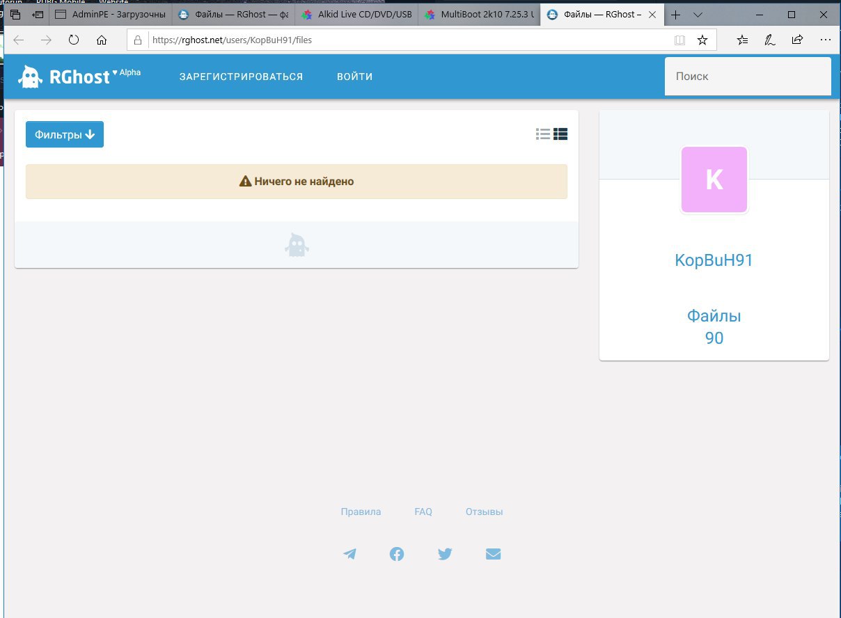This screenshot has height=618, width=841.
Task: Open the FAQ footer link
Action: (x=423, y=512)
